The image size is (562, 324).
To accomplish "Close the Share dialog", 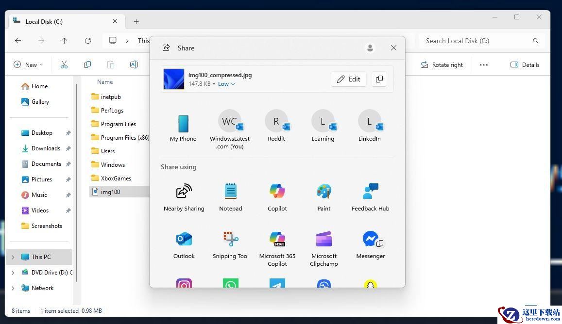I will coord(393,48).
